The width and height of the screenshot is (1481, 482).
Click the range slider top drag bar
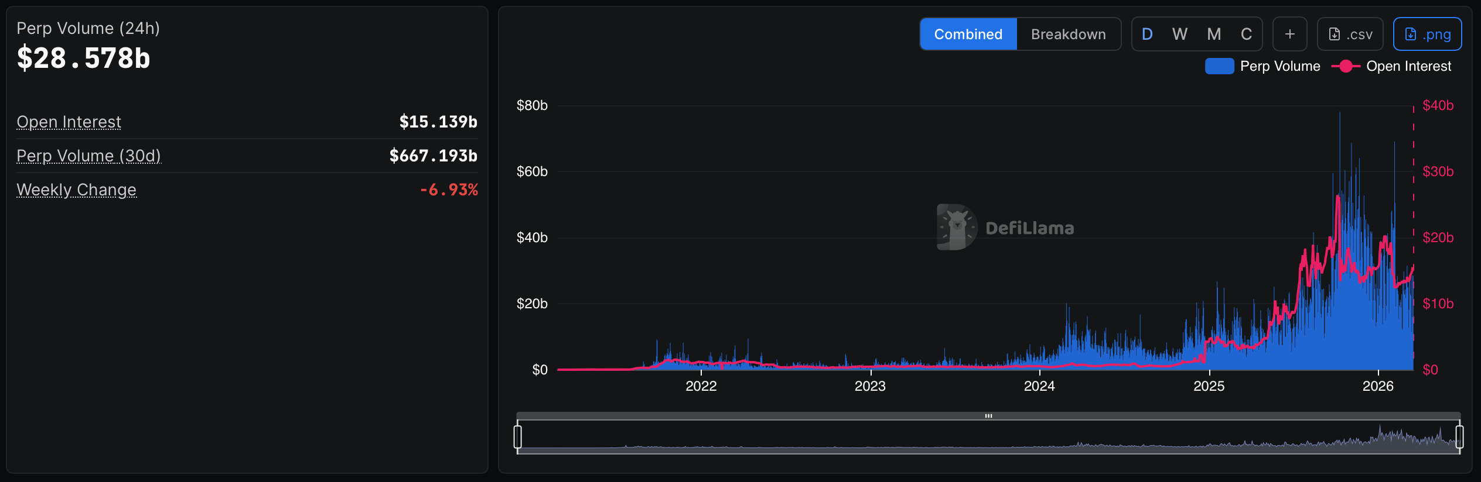(988, 416)
